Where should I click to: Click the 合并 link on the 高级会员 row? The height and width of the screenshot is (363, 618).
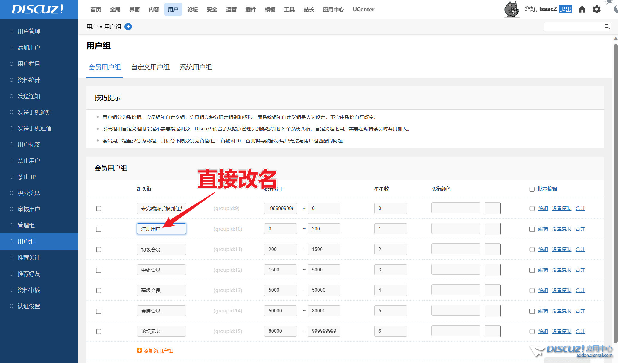[x=580, y=290]
